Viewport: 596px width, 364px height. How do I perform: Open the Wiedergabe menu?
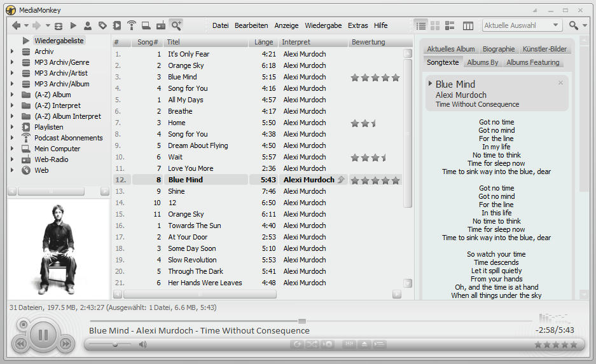click(x=323, y=25)
